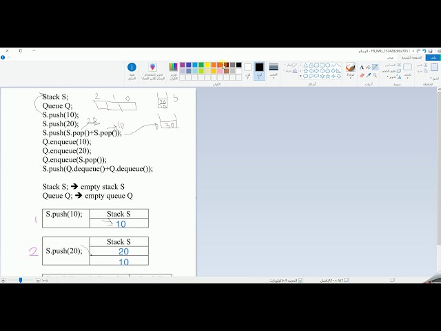This screenshot has width=441, height=331.
Task: Select the Eraser tool
Action: tap(362, 75)
